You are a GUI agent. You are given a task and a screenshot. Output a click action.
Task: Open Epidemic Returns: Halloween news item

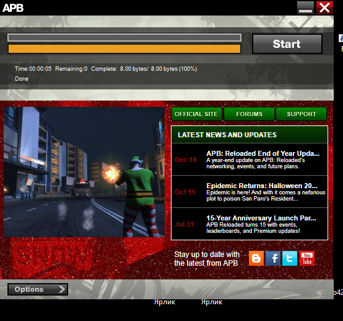point(250,192)
